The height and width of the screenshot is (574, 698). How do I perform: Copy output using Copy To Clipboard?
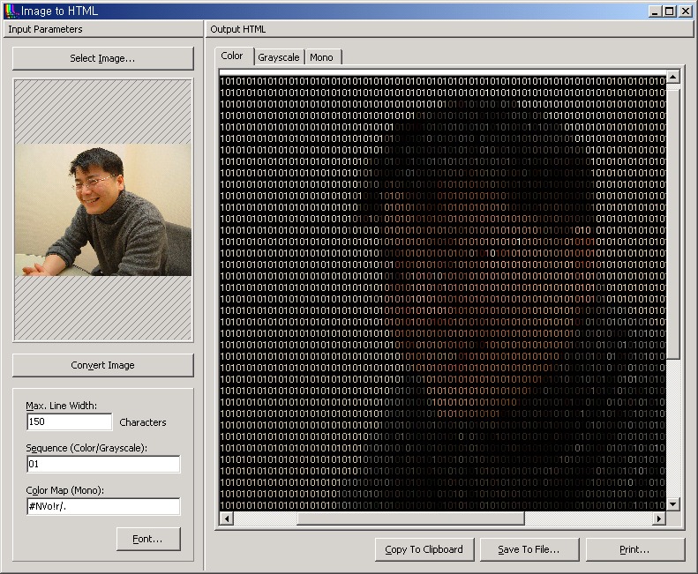424,549
